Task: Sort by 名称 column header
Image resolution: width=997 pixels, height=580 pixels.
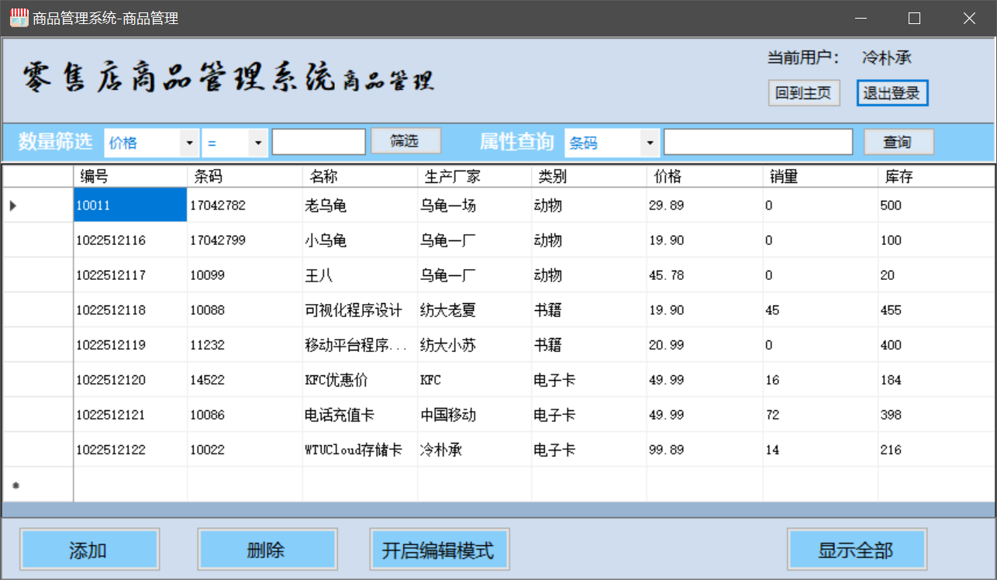Action: click(x=360, y=177)
